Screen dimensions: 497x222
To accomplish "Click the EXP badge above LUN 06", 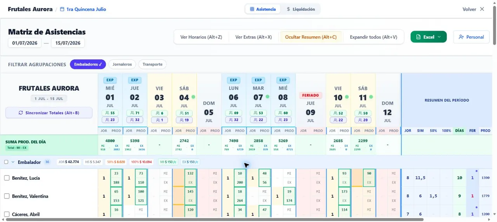I will 233,80.
